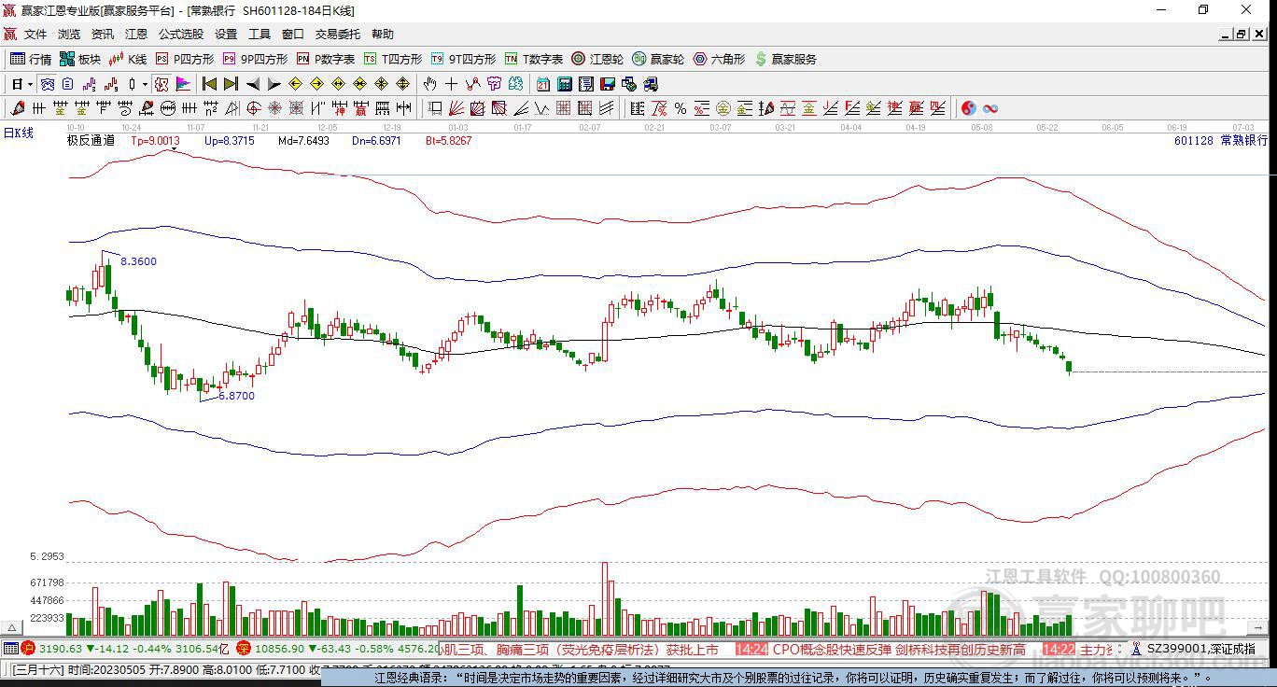
Task: Click the 极反通道 indicator label
Action: click(x=91, y=141)
